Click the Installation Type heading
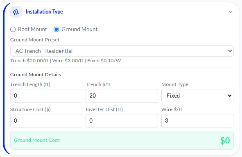The image size is (242, 157). click(x=45, y=12)
